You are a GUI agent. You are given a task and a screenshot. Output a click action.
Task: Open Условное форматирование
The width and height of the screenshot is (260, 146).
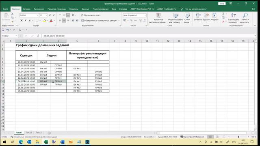[158, 18]
